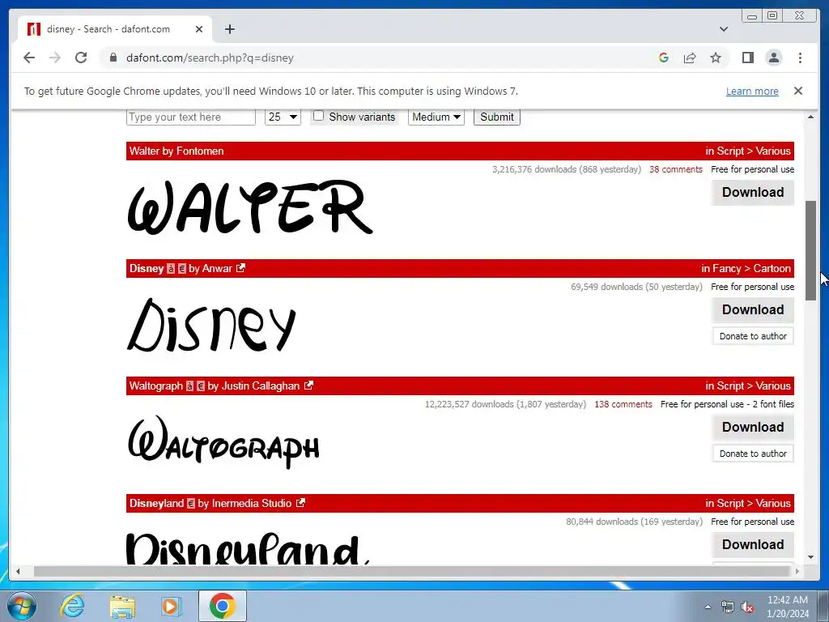829x622 pixels.
Task: Open Anwar's external site icon
Action: [241, 268]
